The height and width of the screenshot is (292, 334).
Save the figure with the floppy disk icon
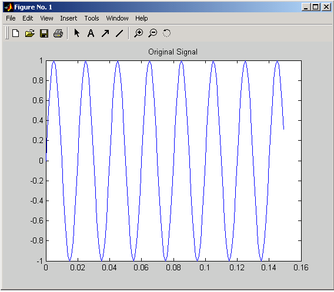click(44, 33)
